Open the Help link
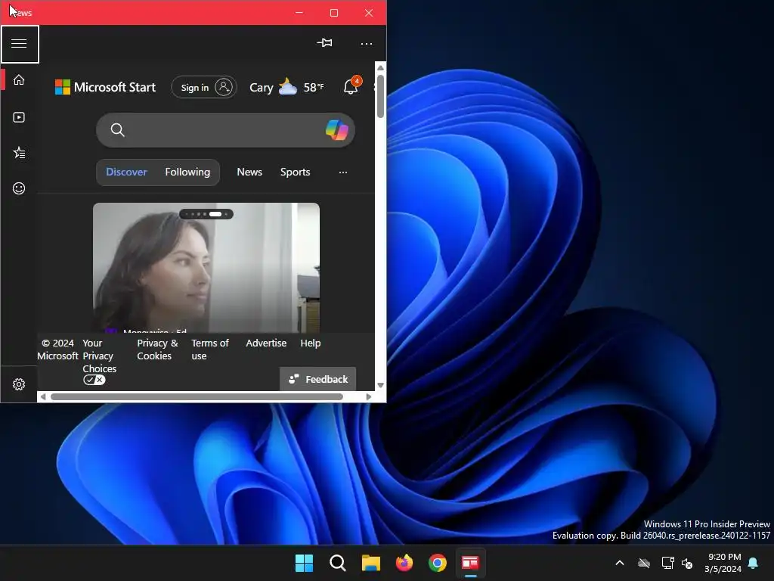This screenshot has height=581, width=774. [311, 343]
